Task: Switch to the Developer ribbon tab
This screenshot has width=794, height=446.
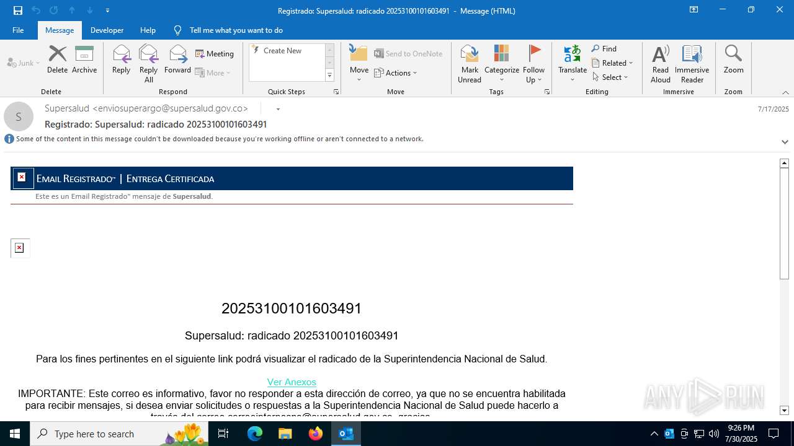Action: (107, 30)
